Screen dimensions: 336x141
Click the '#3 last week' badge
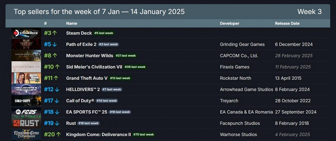pyautogui.click(x=109, y=45)
